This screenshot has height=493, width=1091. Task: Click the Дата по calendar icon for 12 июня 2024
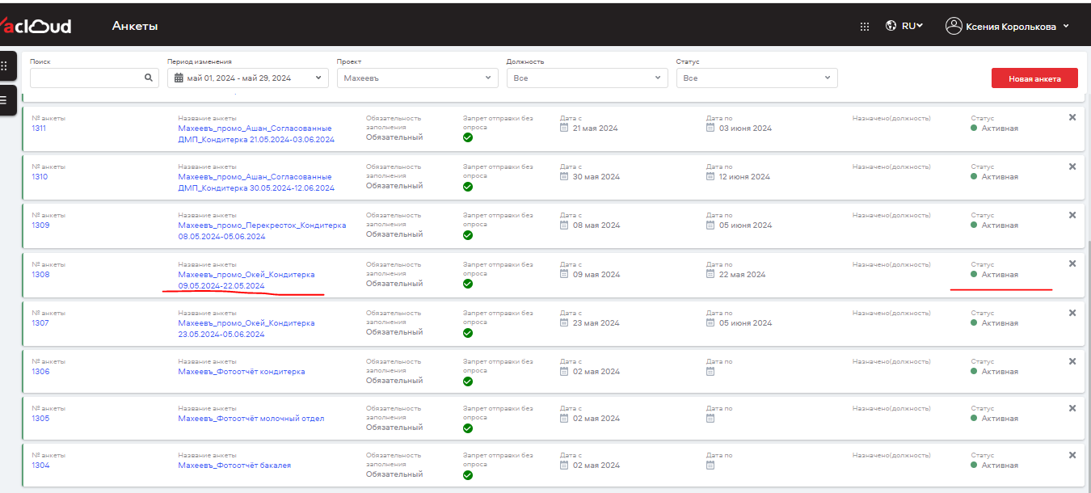coord(710,176)
